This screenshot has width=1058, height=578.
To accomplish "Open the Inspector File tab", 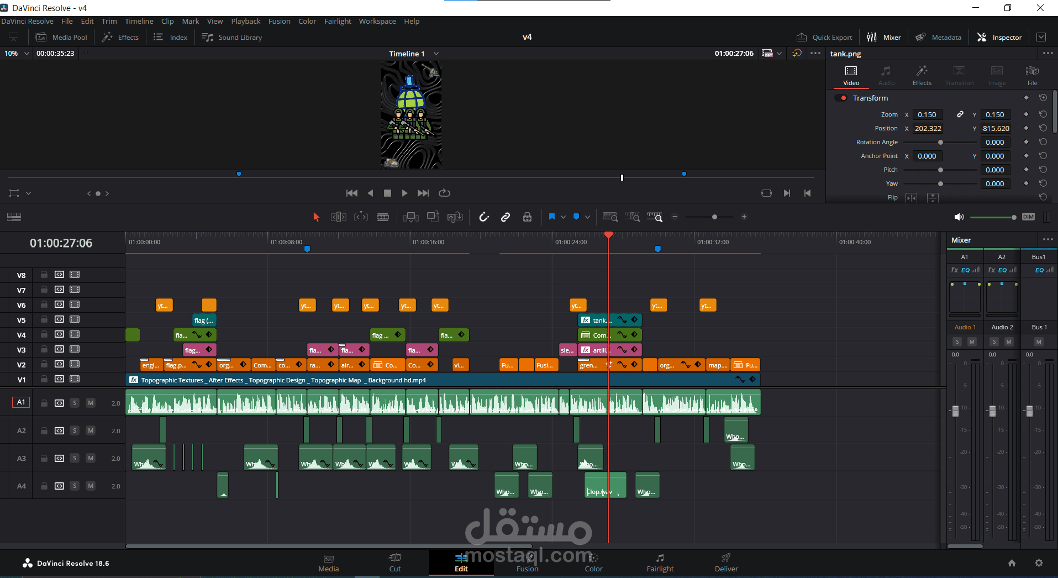I will point(1032,76).
